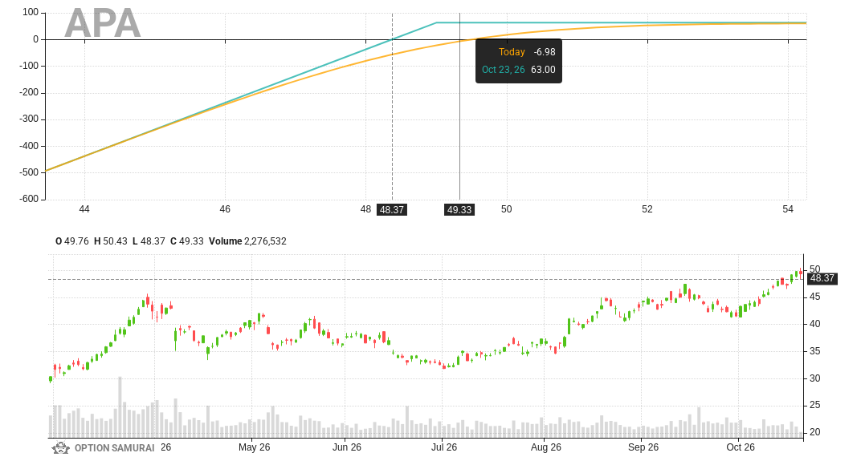Image resolution: width=861 pixels, height=457 pixels.
Task: Click the 45 price label on candlestick axis
Action: 815,297
